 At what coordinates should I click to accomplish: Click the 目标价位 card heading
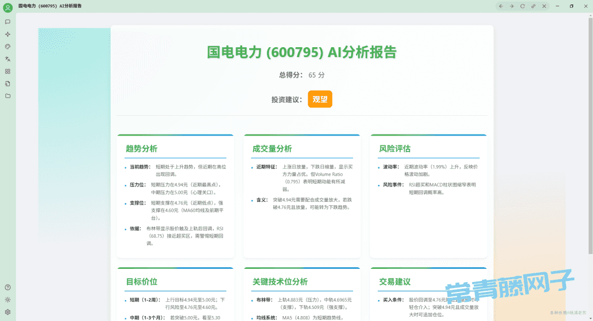142,281
